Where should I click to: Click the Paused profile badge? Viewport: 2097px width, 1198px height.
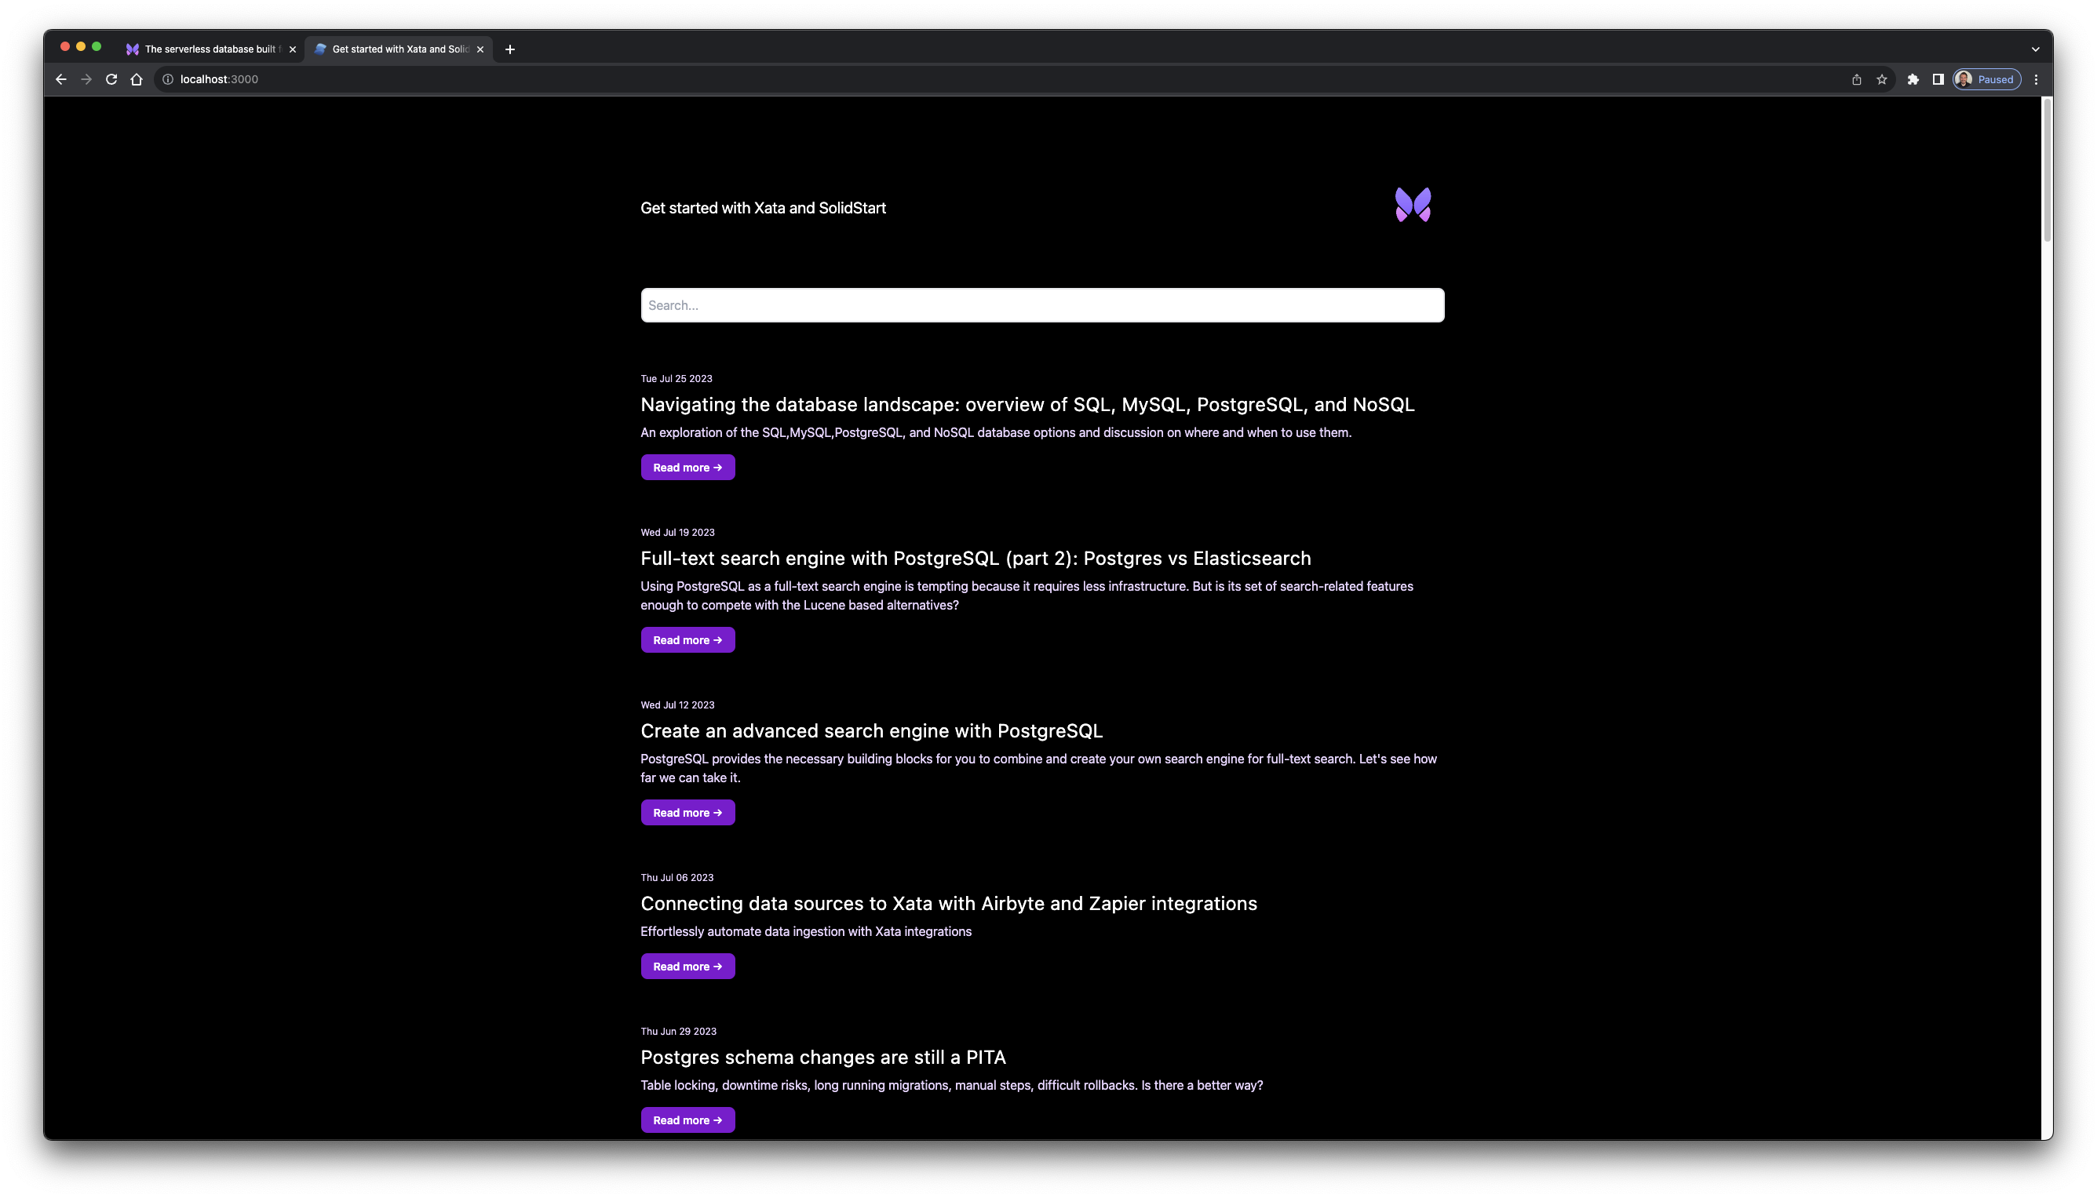coord(1986,79)
